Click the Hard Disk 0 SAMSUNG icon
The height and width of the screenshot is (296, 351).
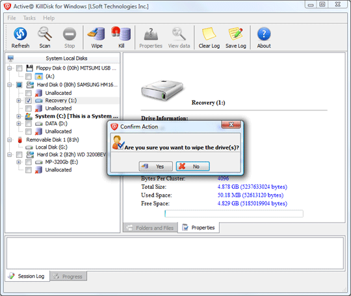30,85
